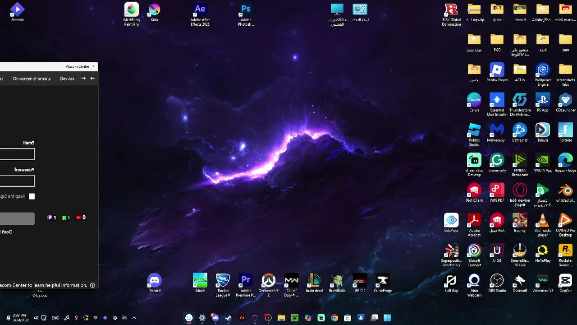Image resolution: width=577 pixels, height=325 pixels.
Task: Open Blender file untitled.bl... icon
Action: click(x=565, y=193)
